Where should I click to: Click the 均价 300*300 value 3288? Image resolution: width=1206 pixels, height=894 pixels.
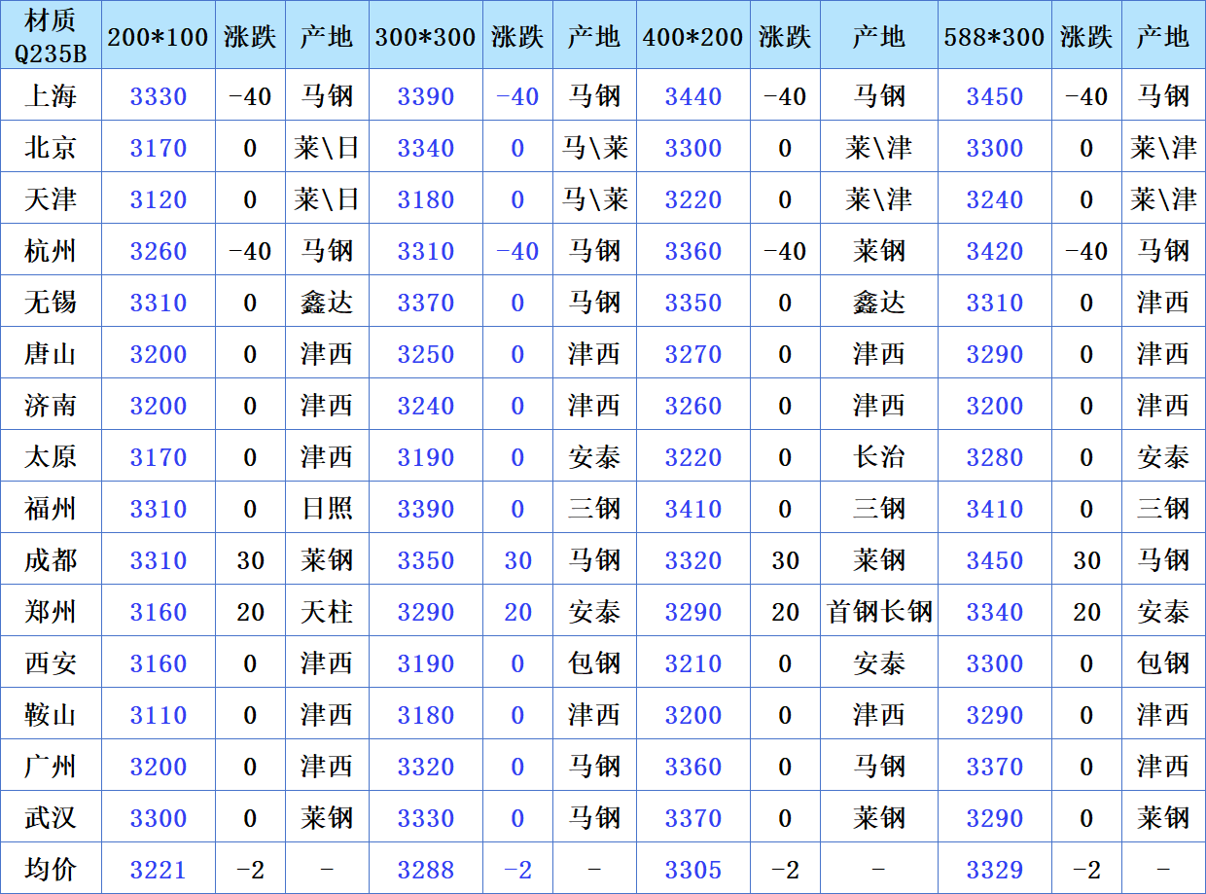(x=426, y=870)
